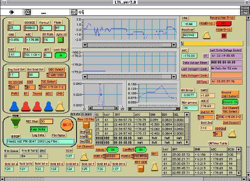The height and width of the screenshot is (181, 250).
Task: Click the PWR label button
Action: point(14,94)
